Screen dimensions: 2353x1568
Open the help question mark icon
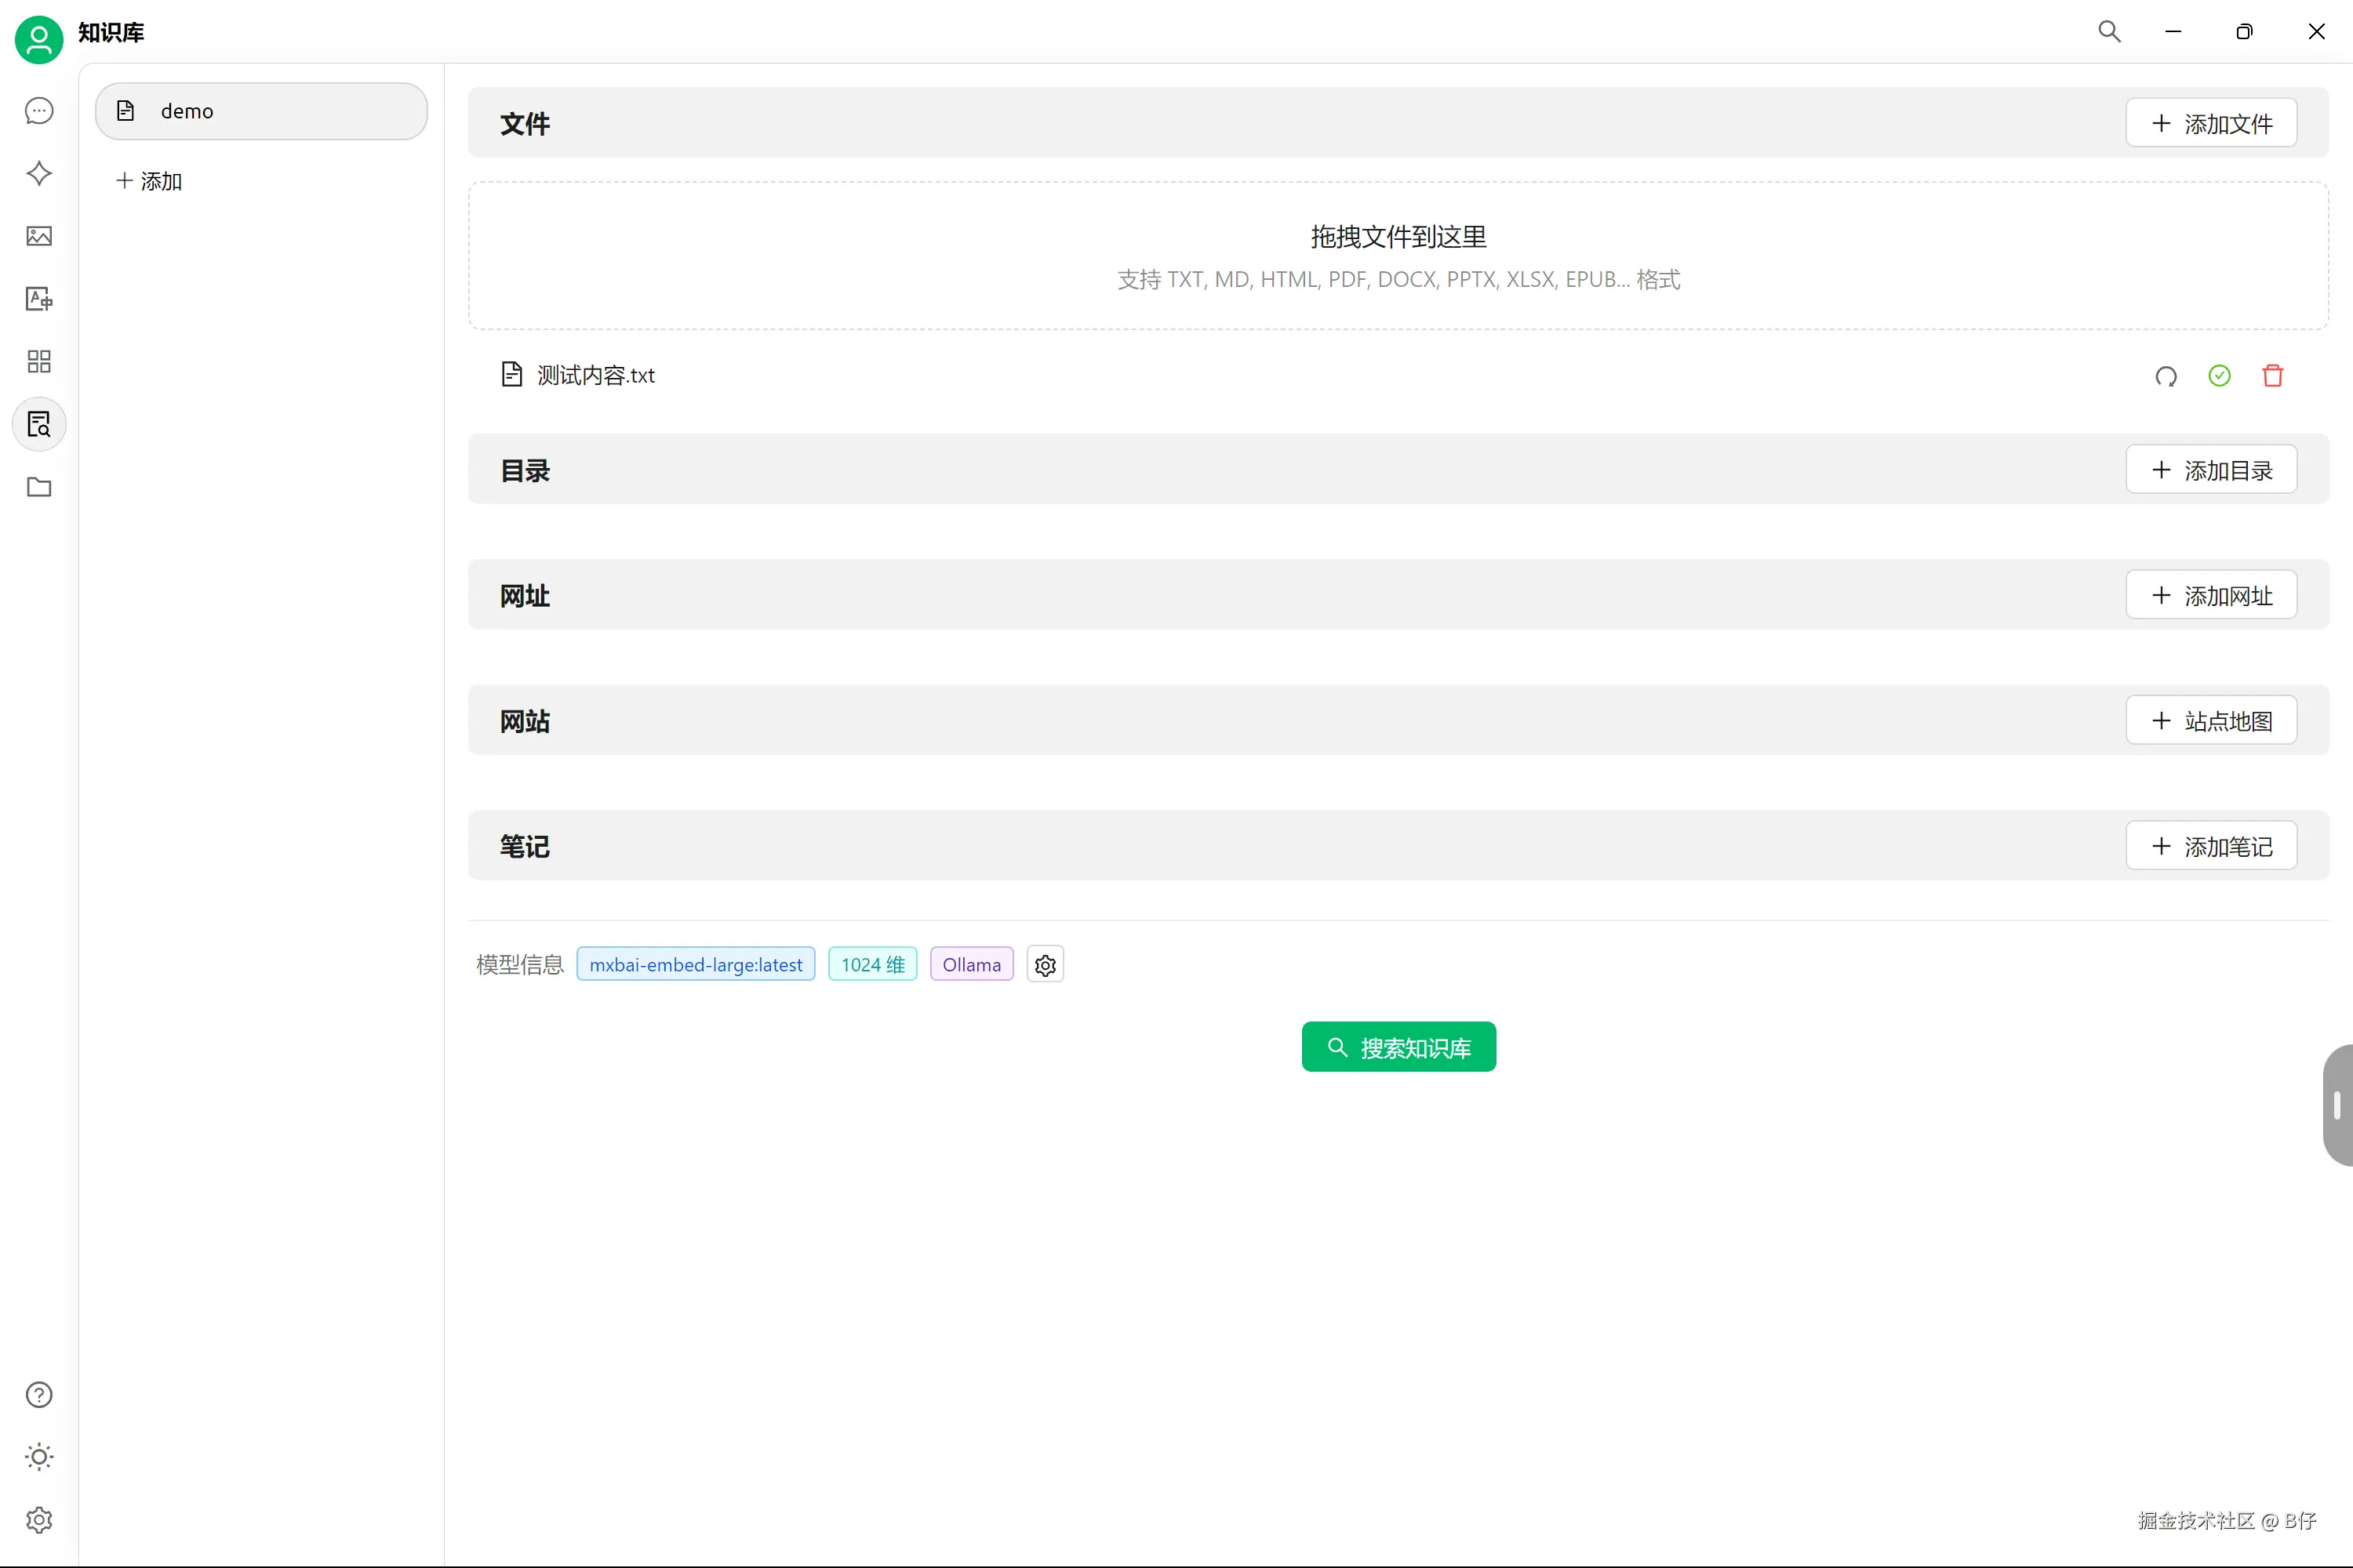(x=39, y=1394)
